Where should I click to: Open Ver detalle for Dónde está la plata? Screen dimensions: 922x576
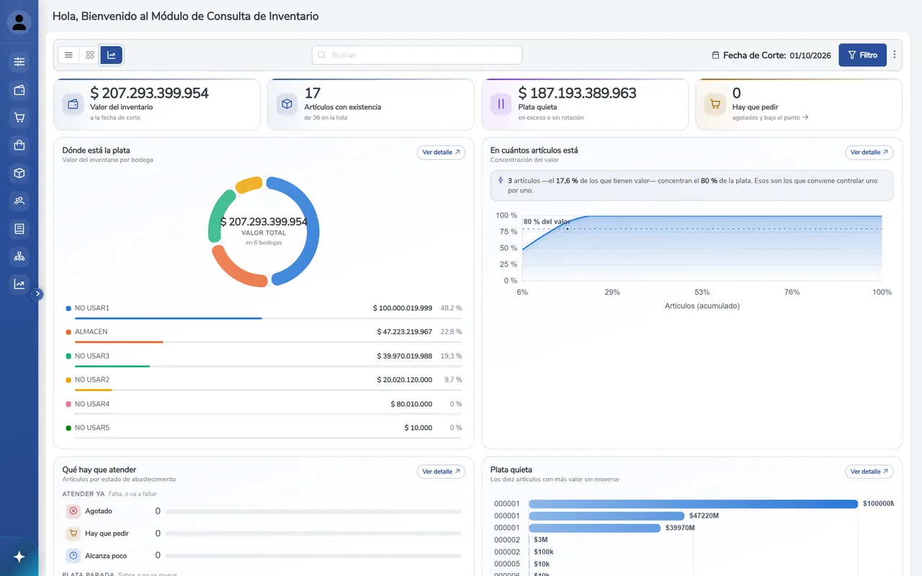(441, 153)
